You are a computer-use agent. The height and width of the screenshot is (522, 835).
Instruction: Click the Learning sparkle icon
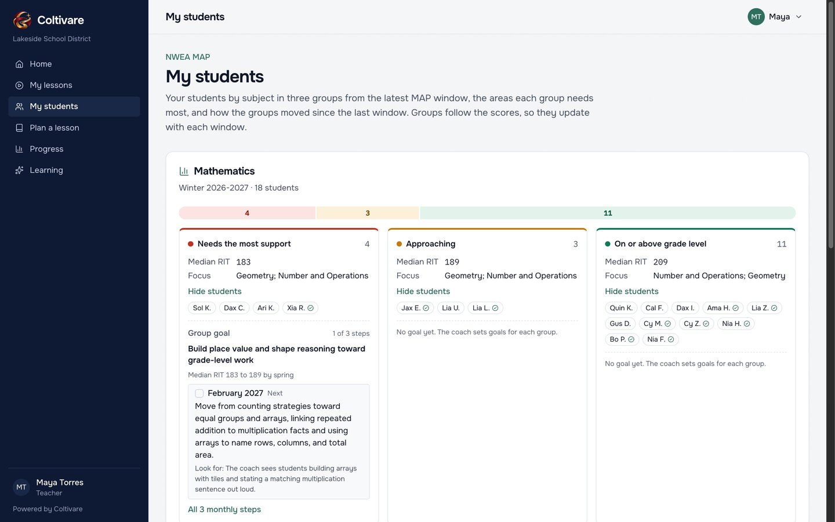(19, 170)
